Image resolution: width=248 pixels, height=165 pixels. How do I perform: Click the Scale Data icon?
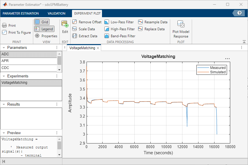point(75,29)
